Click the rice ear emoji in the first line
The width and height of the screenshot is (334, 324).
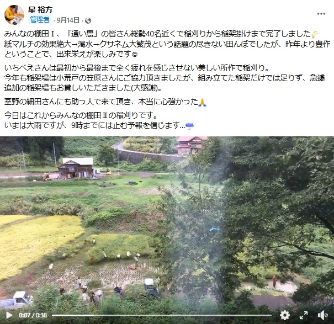click(315, 34)
